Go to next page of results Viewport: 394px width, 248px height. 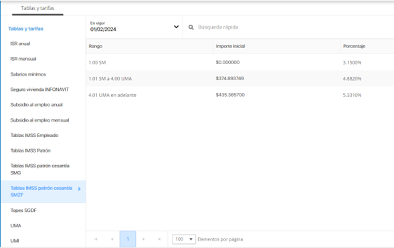coord(143,239)
